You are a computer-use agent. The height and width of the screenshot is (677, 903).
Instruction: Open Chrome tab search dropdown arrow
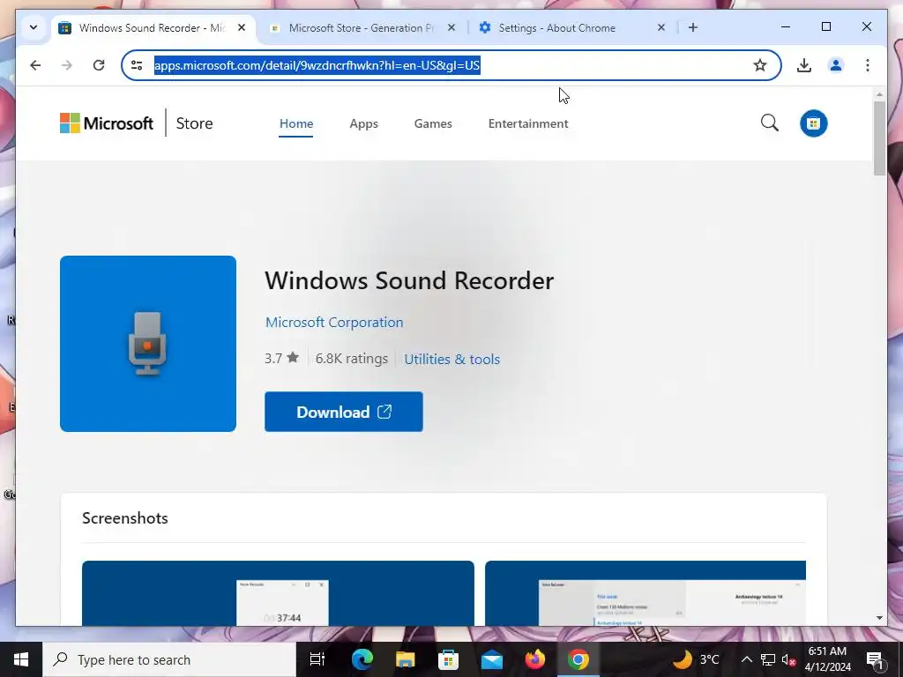pos(34,27)
